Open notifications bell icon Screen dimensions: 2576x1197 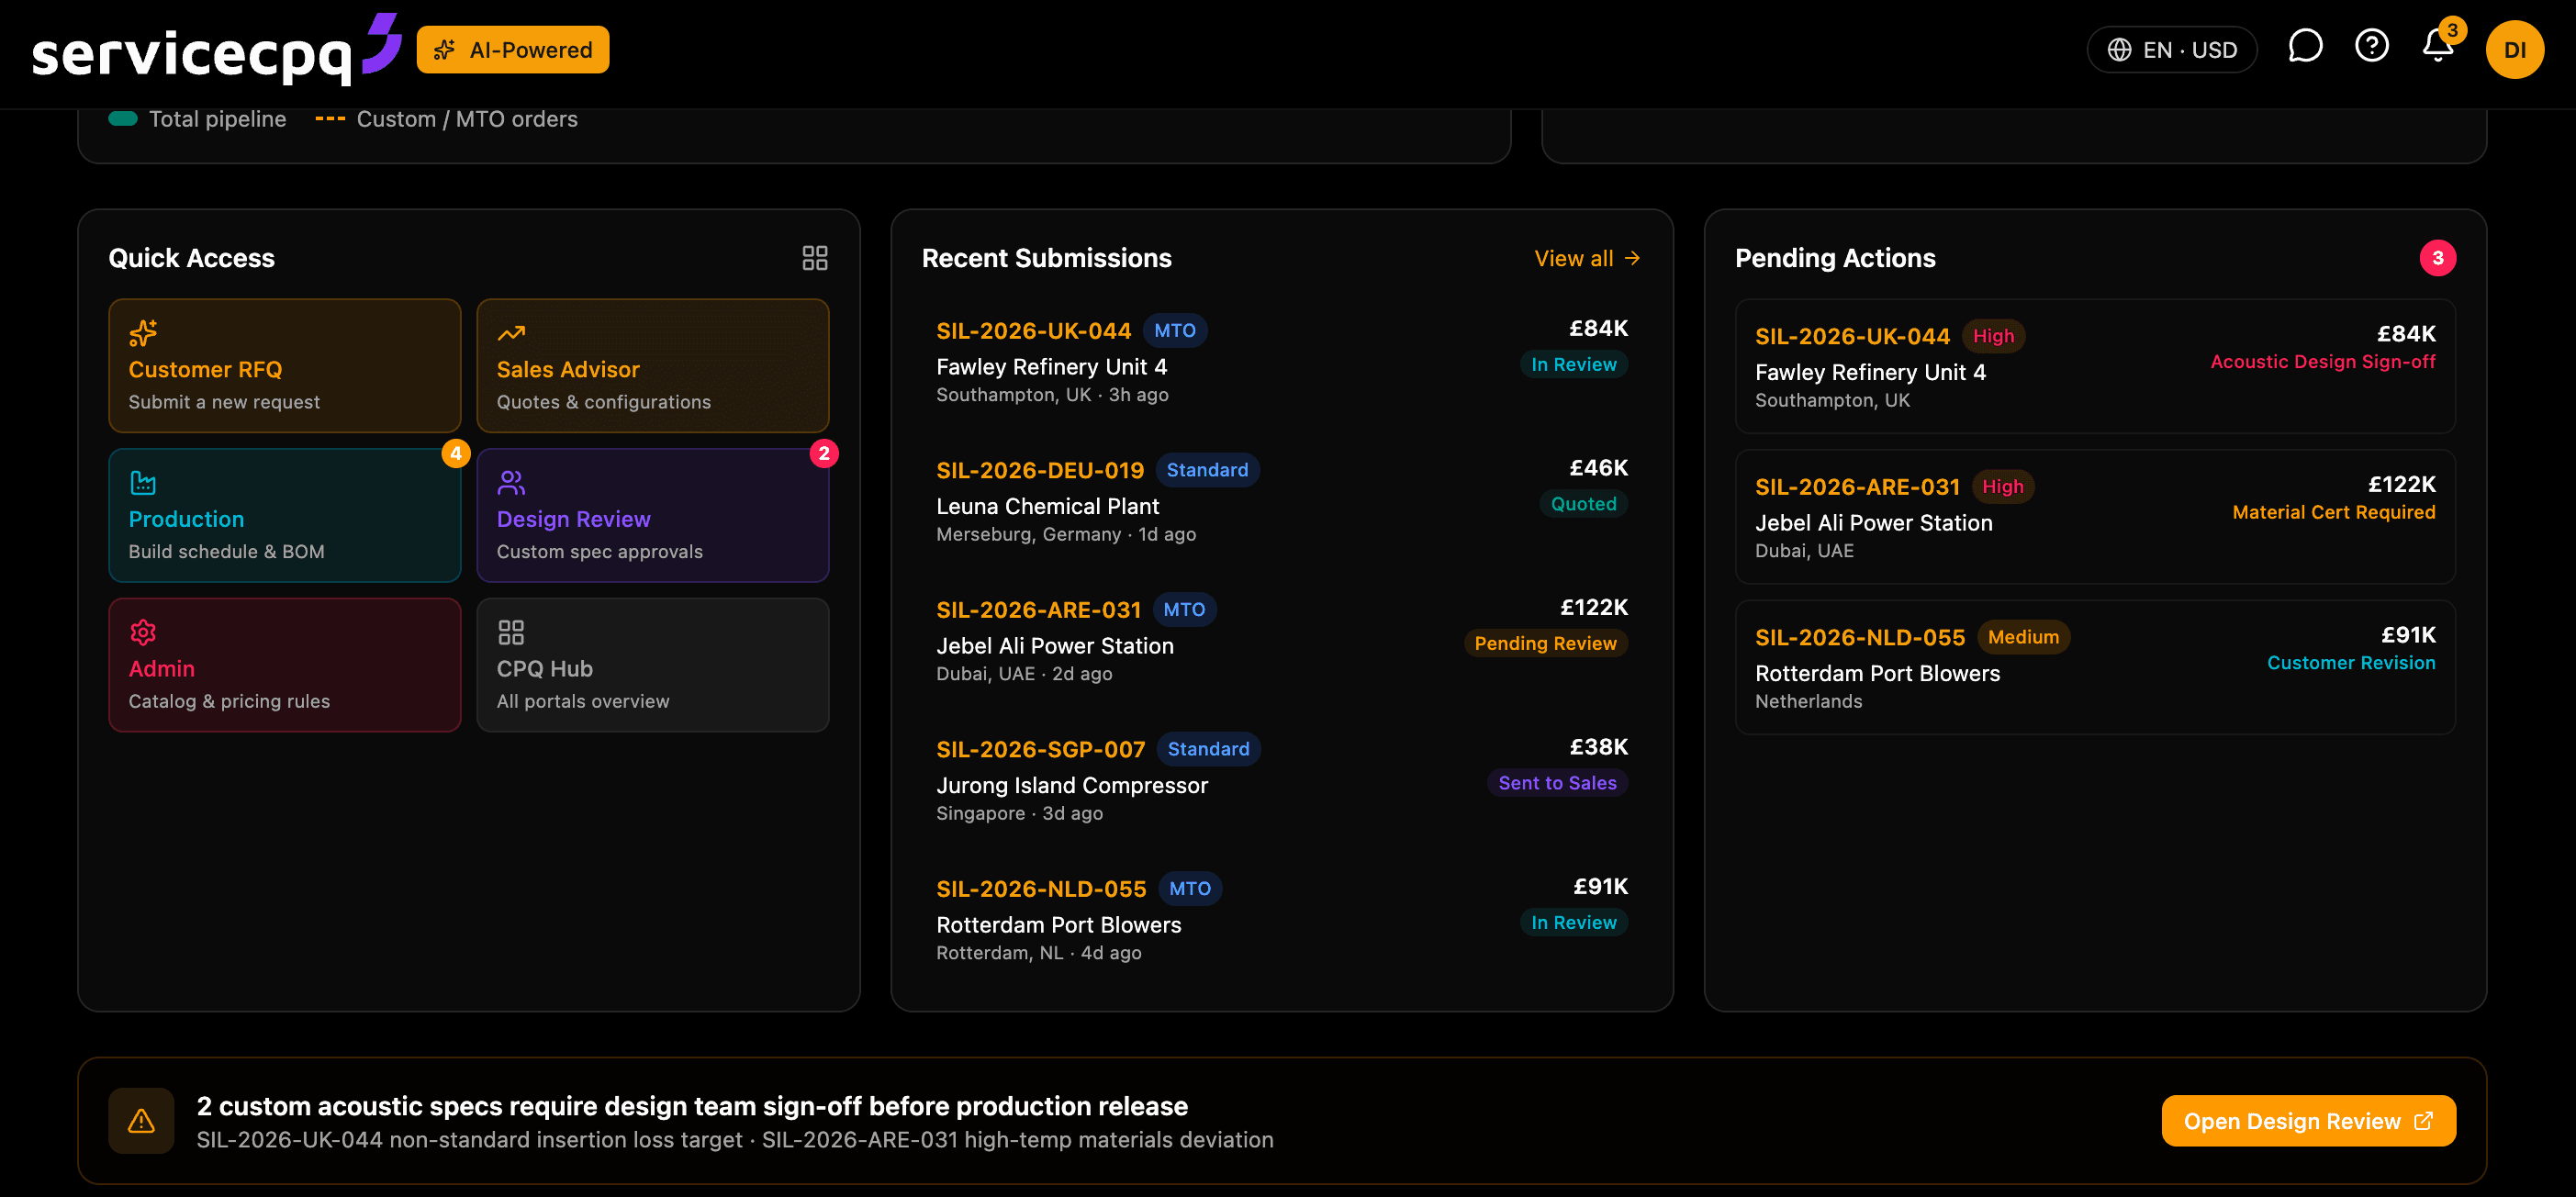pyautogui.click(x=2438, y=47)
